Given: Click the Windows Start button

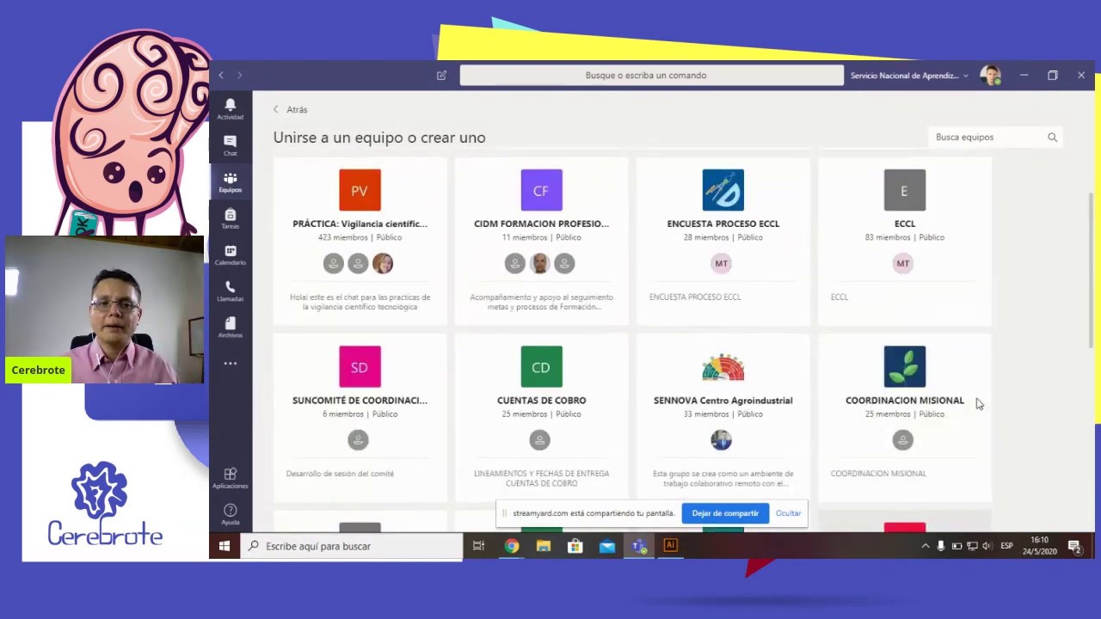Looking at the screenshot, I should [x=225, y=546].
